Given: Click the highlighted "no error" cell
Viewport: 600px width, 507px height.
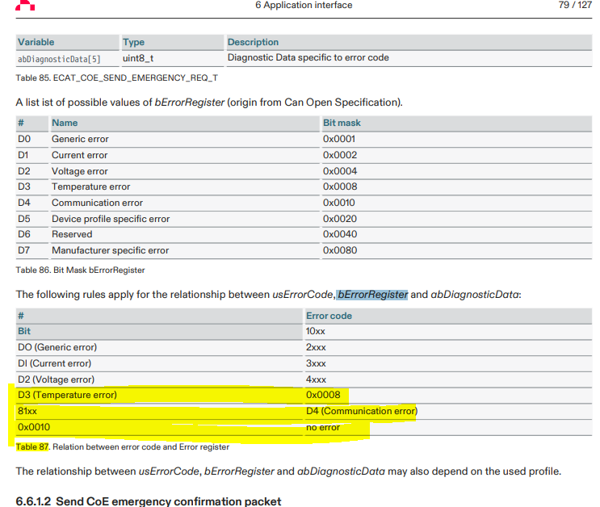Looking at the screenshot, I should pos(323,427).
